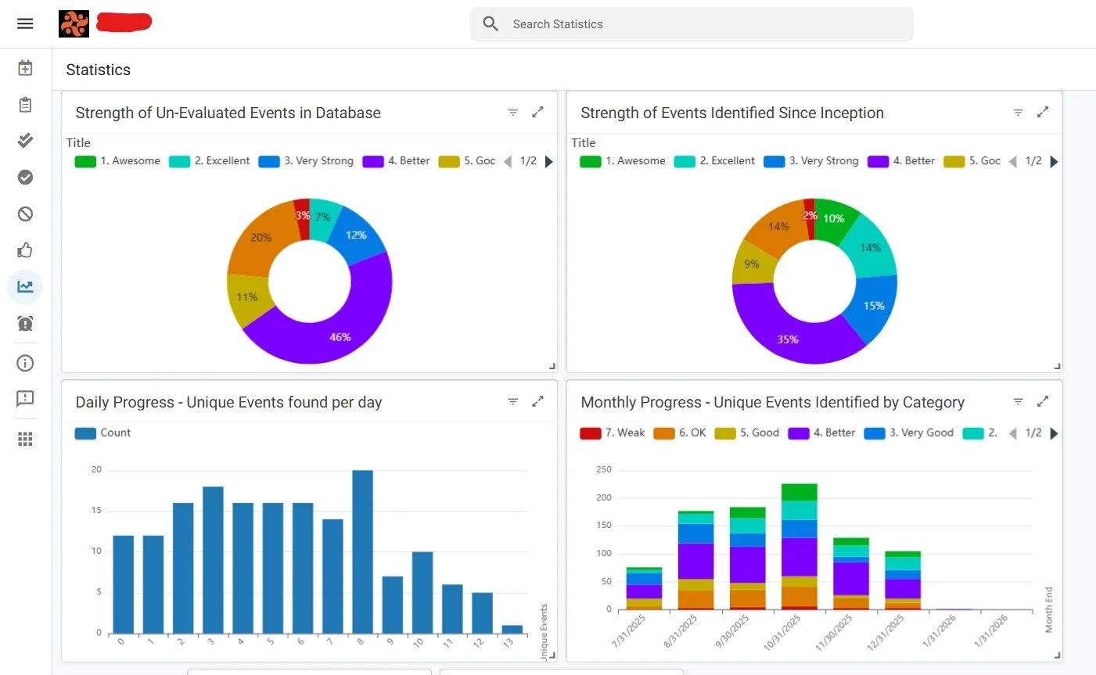Screen dimensions: 1096x675
Task: Expand the Daily Progress chart fullscreen
Action: coord(537,401)
